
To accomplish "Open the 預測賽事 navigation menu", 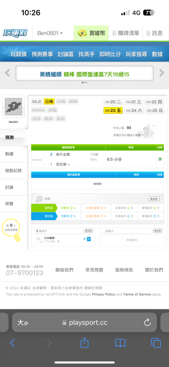I will click(x=42, y=54).
